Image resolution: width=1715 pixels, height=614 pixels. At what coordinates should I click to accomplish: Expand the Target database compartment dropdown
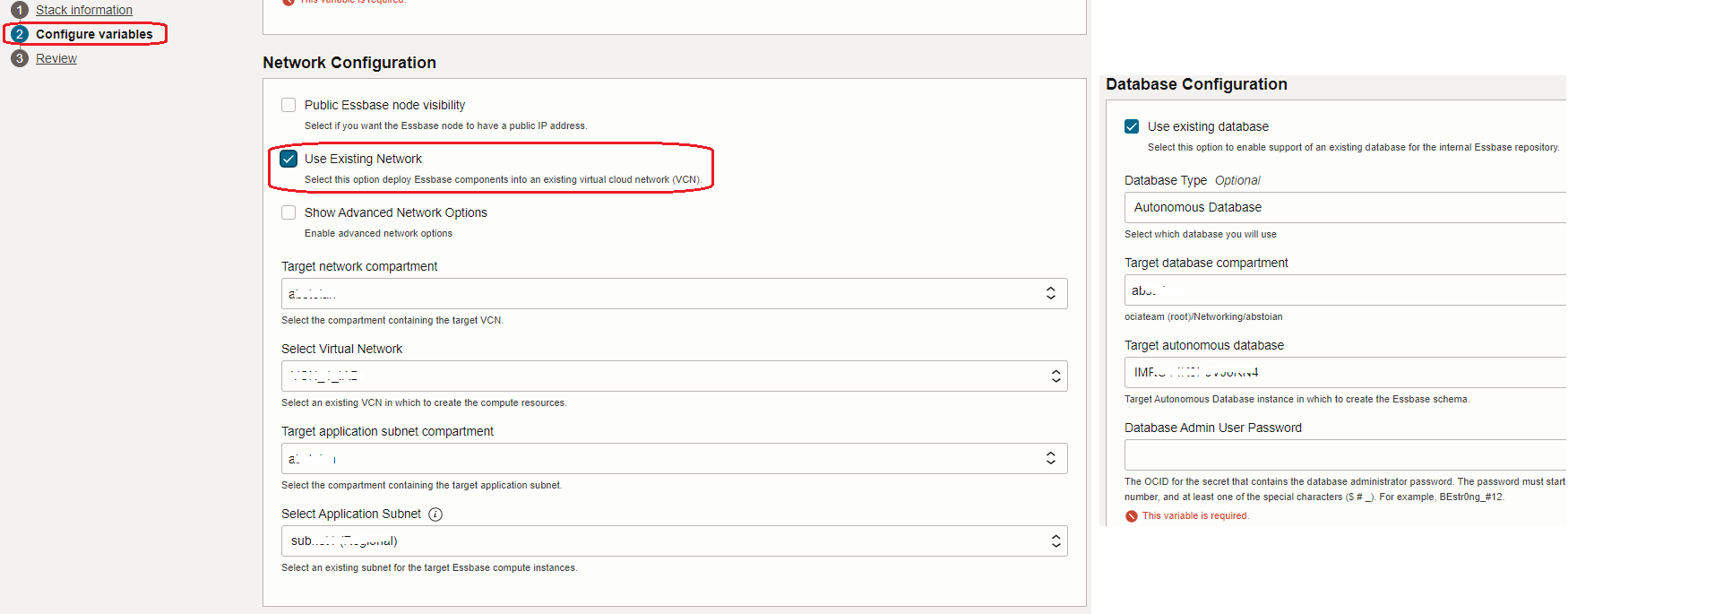pos(1344,290)
